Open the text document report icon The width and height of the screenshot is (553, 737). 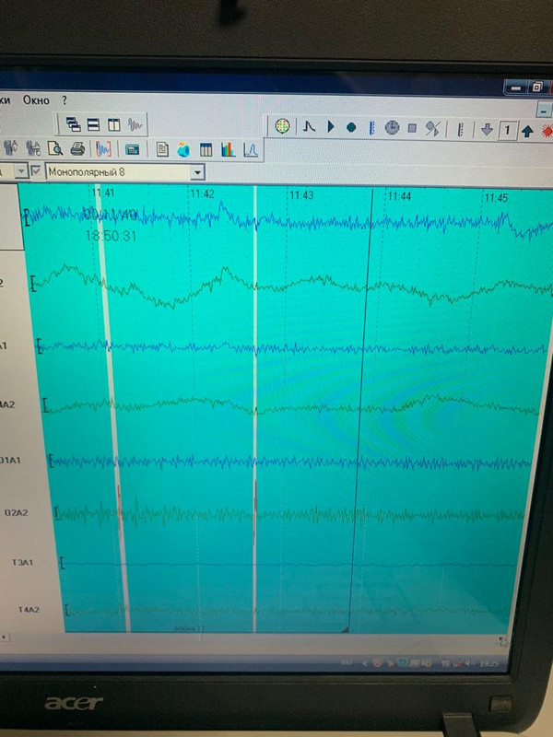162,150
